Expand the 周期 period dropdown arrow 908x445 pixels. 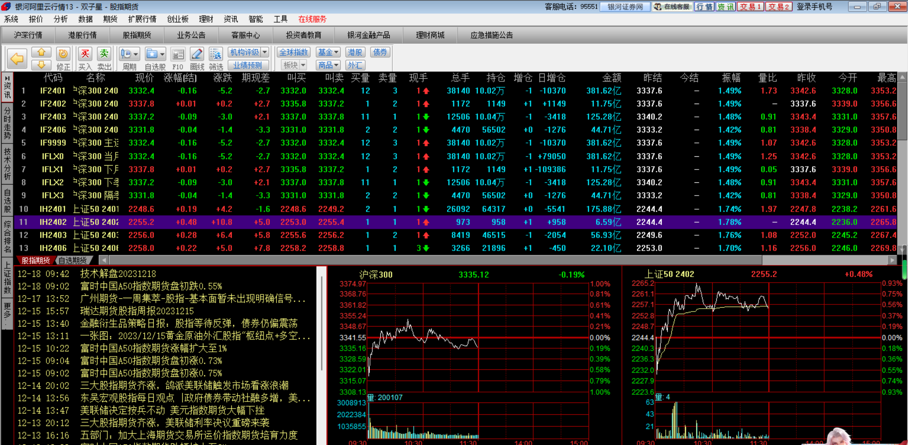(136, 54)
